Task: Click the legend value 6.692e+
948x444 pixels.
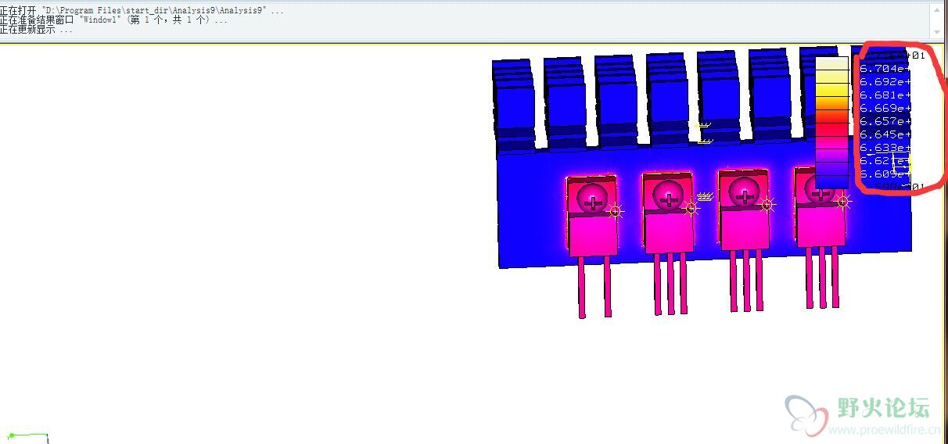Action: click(885, 81)
